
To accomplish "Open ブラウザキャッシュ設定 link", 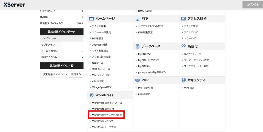I will click(196, 66).
